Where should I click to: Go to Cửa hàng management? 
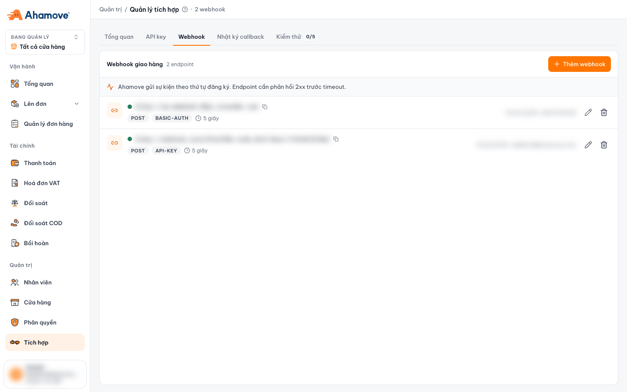point(45,302)
